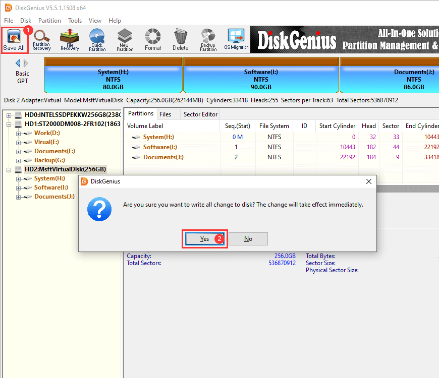Confirm with the Yes button
This screenshot has width=439, height=378.
(204, 239)
